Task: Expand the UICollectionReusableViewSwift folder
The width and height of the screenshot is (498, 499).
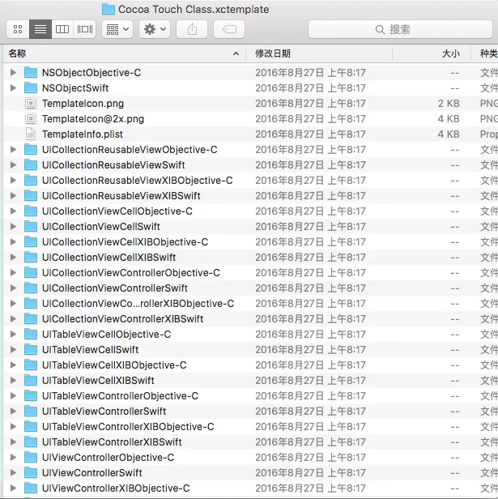Action: pos(13,165)
